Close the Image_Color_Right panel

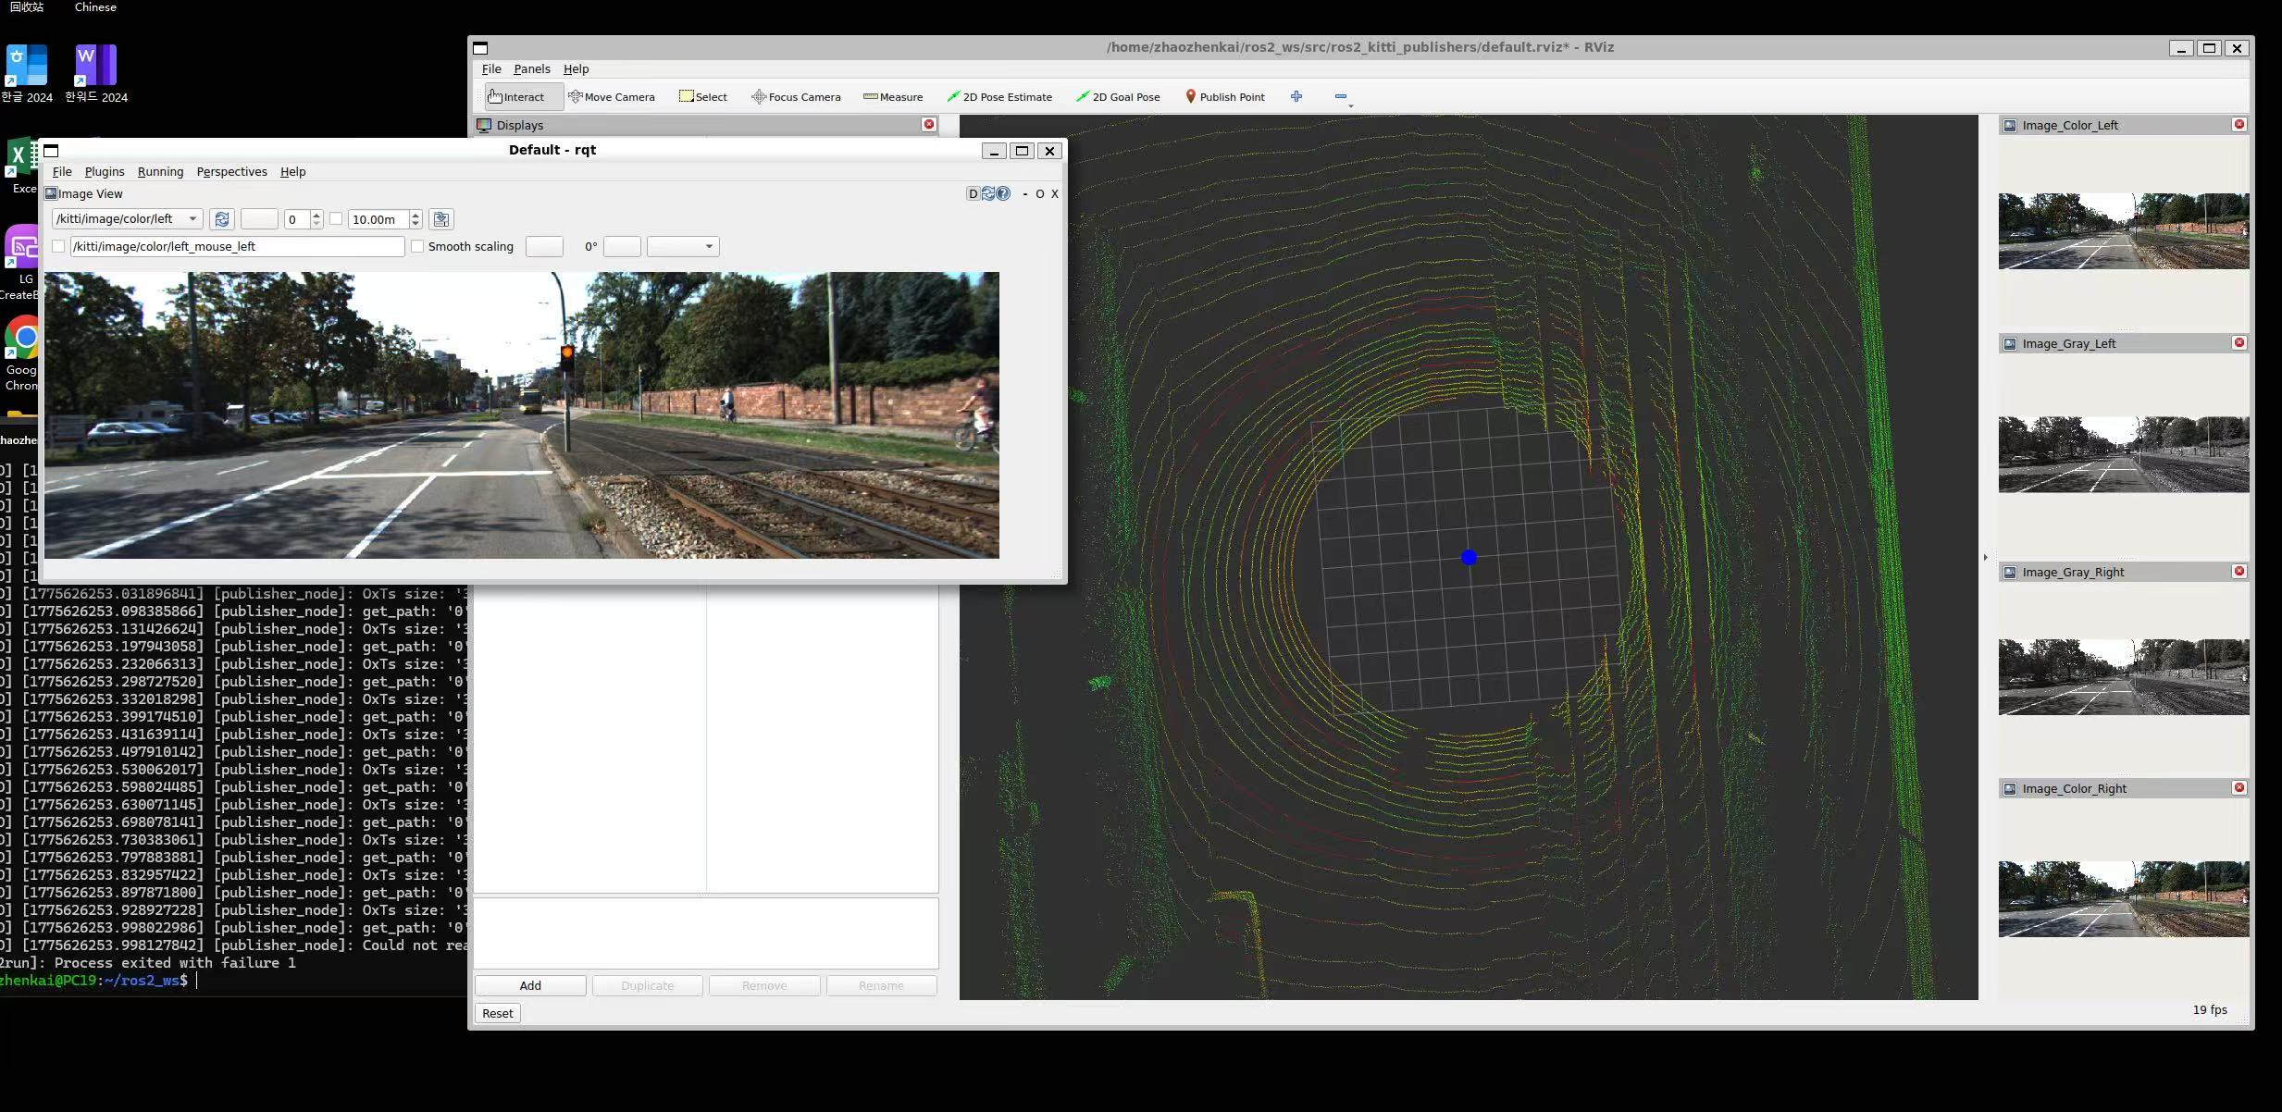(2239, 787)
